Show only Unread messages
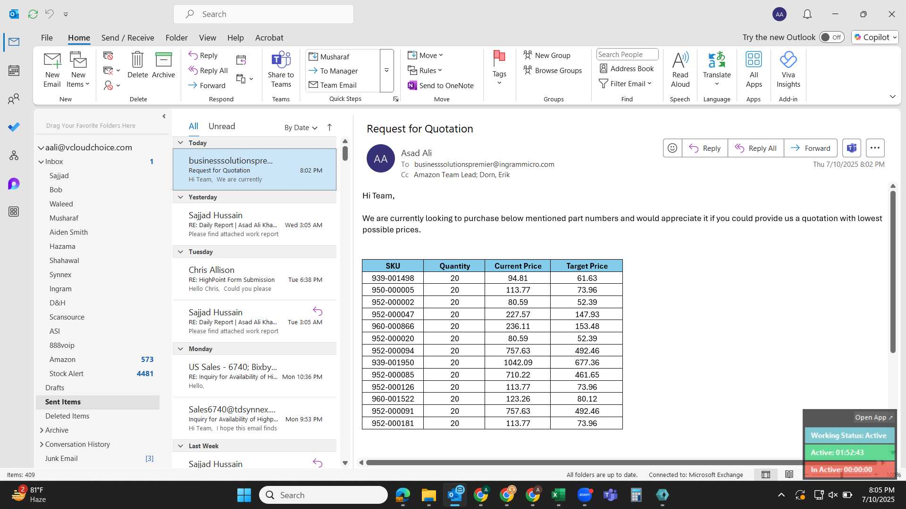 coord(222,126)
